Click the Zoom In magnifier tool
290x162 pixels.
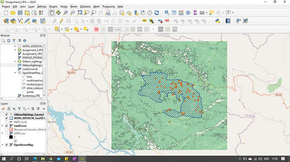point(66,13)
